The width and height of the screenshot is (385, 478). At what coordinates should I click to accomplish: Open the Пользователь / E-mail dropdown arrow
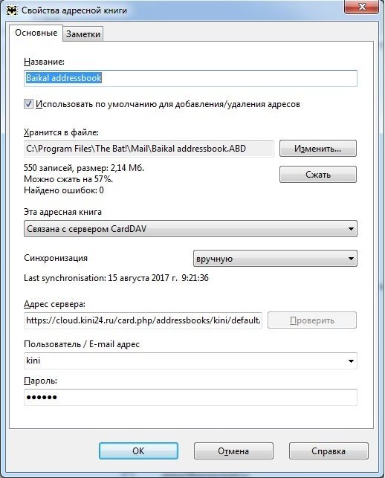coord(351,361)
